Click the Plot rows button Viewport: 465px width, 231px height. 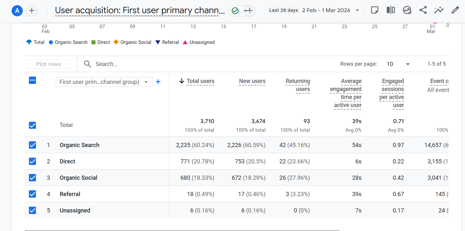coord(48,64)
